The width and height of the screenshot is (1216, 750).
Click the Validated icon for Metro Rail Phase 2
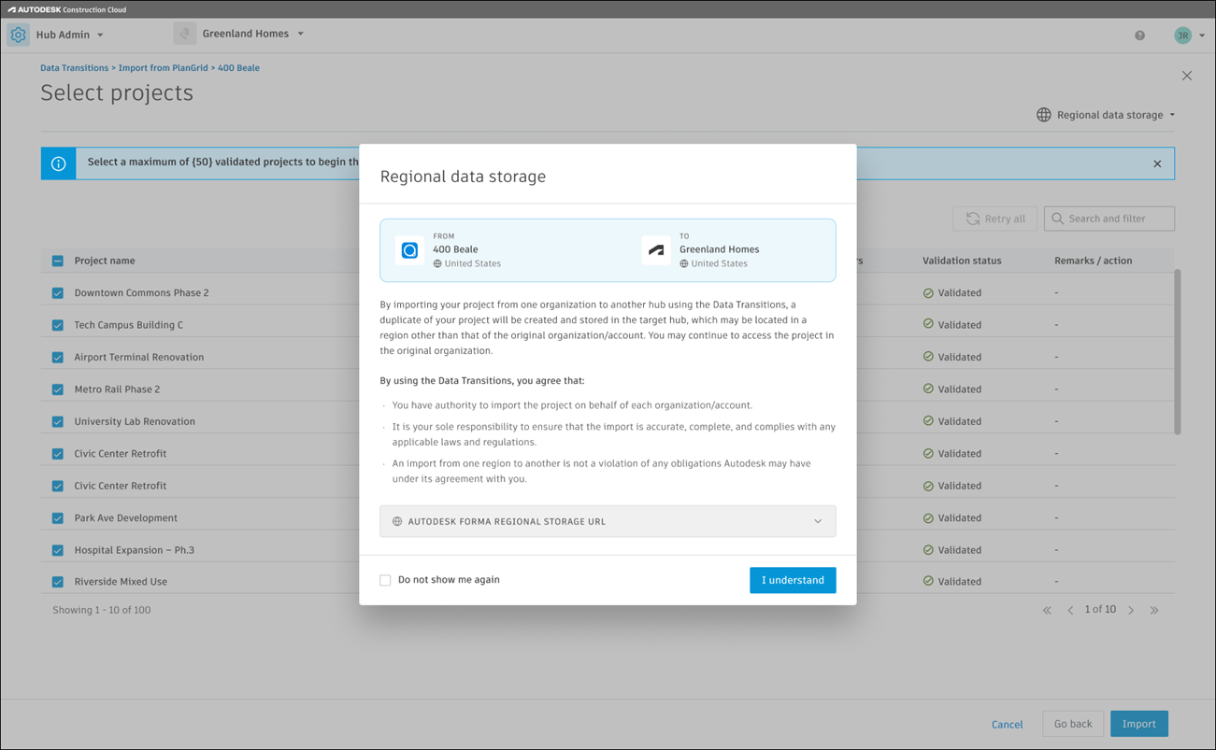click(928, 389)
